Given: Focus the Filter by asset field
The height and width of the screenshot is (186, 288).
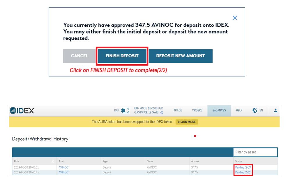Looking at the screenshot, I should (x=255, y=152).
